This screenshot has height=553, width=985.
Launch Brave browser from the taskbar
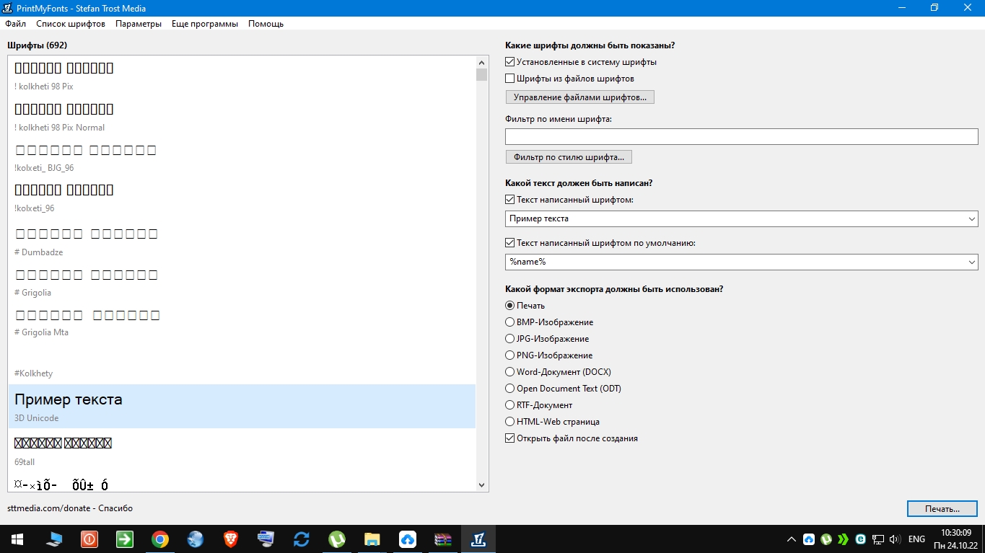coord(231,539)
